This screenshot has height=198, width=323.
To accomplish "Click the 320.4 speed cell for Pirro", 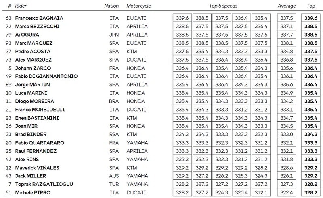I will pos(242,192).
